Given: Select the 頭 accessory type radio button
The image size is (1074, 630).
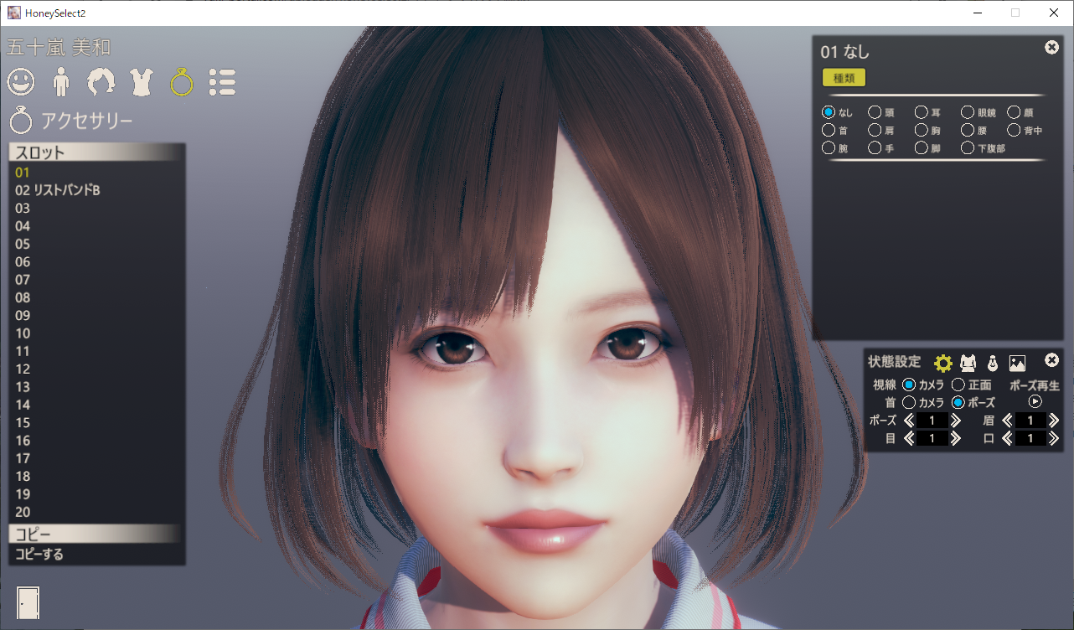Looking at the screenshot, I should coord(875,111).
